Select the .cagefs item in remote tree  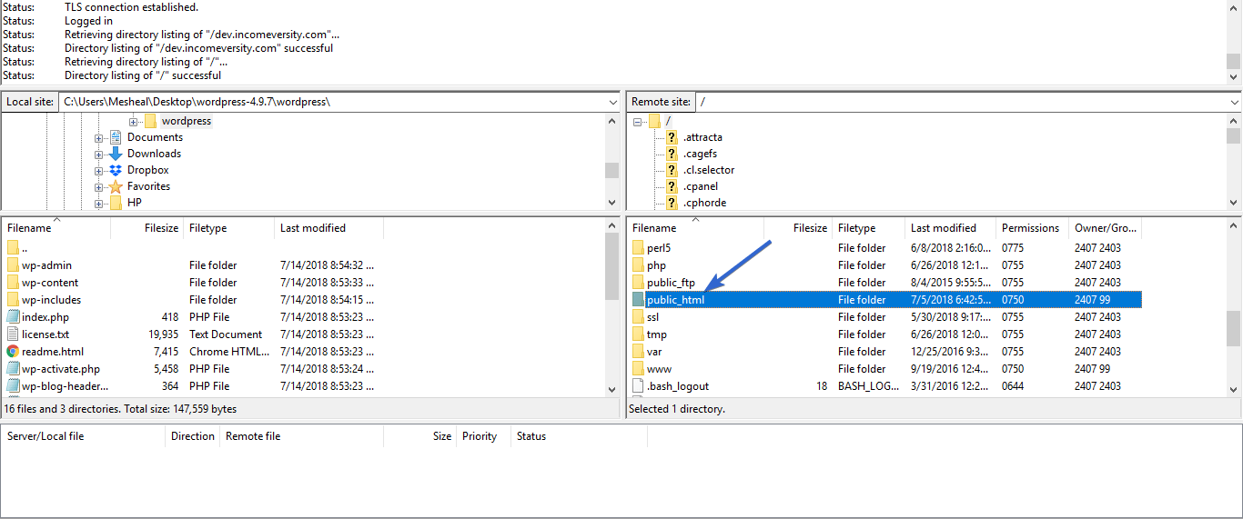click(700, 154)
